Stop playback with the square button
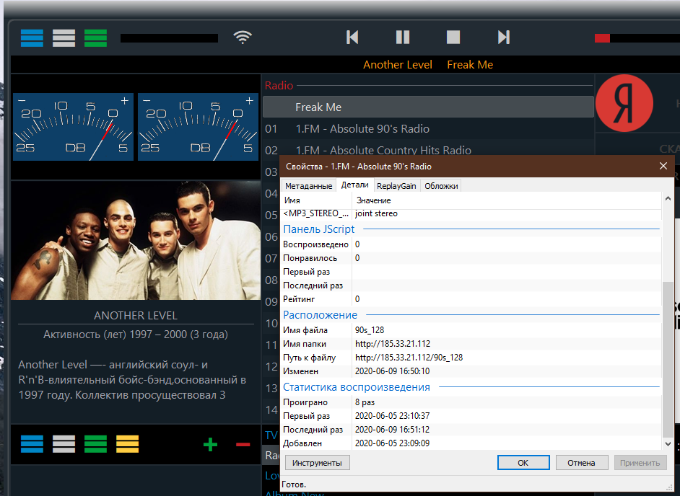 (x=453, y=37)
